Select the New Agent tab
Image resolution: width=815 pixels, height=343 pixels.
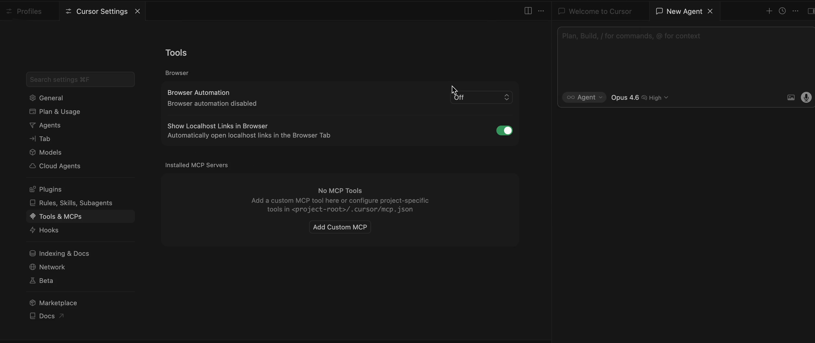pyautogui.click(x=683, y=11)
